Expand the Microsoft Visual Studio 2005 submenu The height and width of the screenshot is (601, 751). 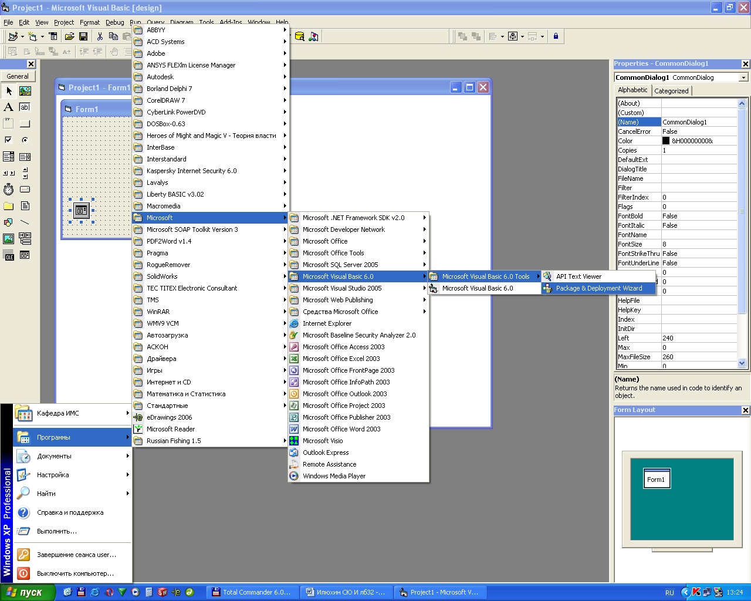pos(358,288)
